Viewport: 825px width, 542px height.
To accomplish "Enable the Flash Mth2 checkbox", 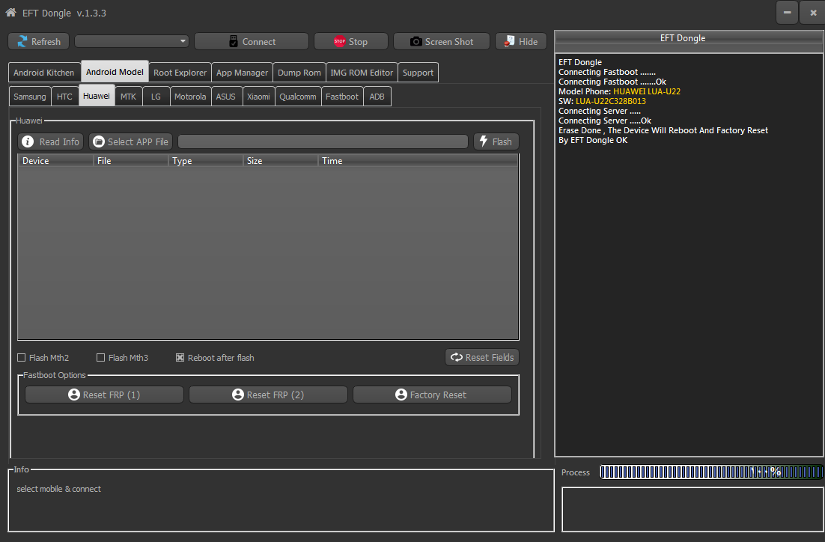I will point(22,358).
